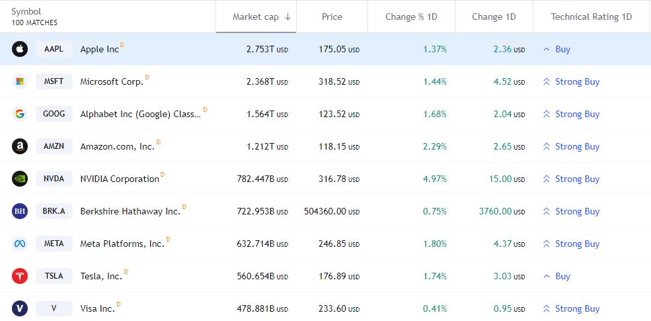Click Visa's 0.41% change value
Screen dimensions: 651x321
435,309
